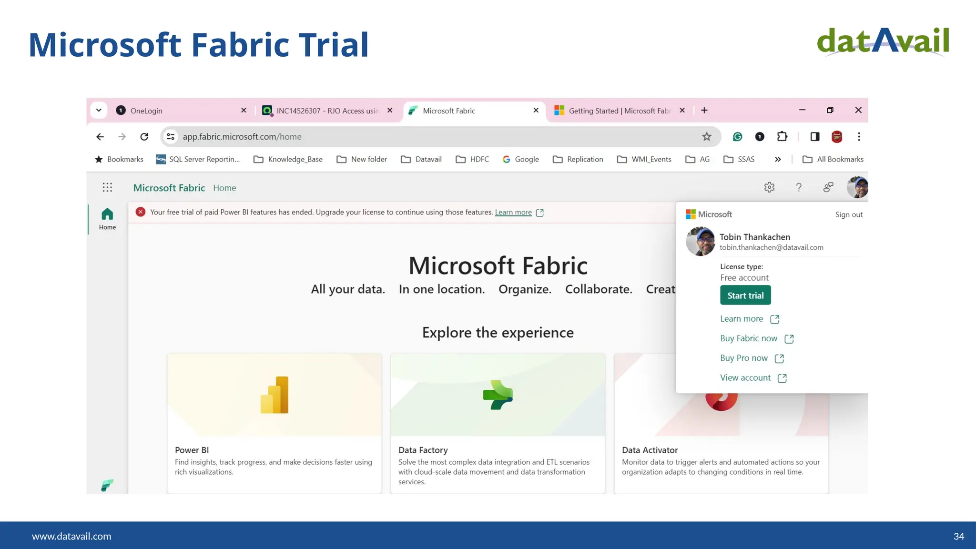Sign out of the Microsoft account
The height and width of the screenshot is (549, 976).
point(849,214)
